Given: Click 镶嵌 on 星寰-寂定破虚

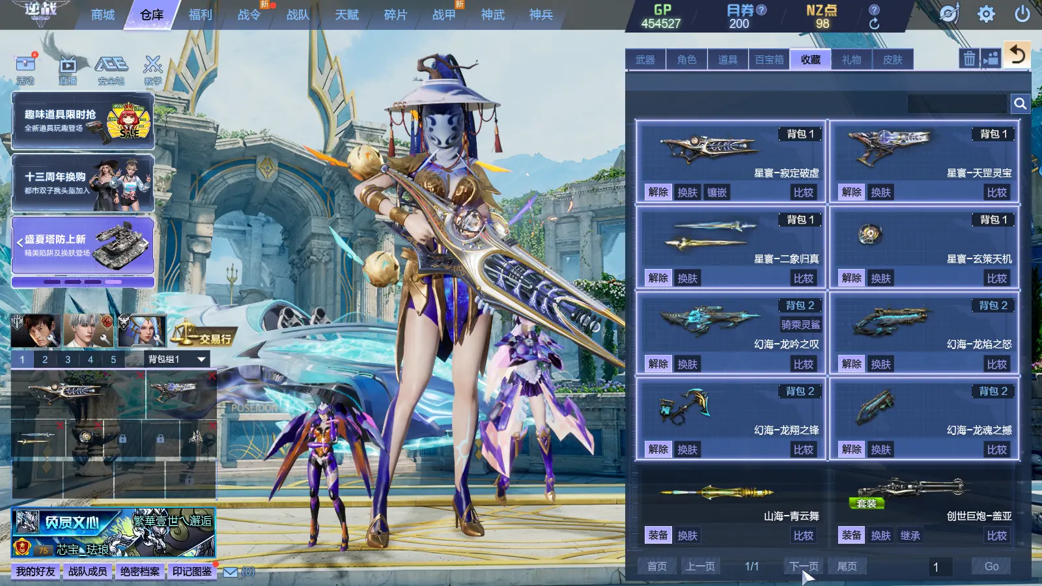Looking at the screenshot, I should pyautogui.click(x=716, y=192).
